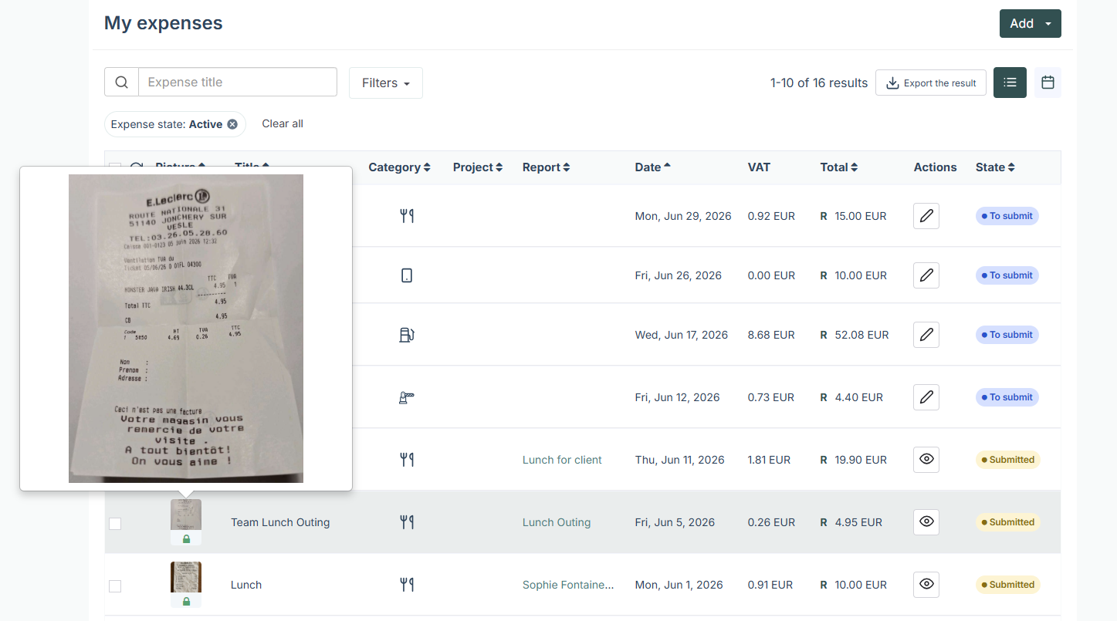View the 19.90 EUR expense

[926, 460]
